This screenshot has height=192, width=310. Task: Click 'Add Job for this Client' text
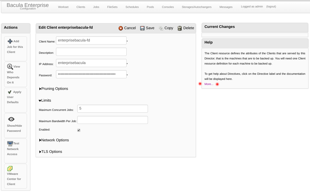[15, 47]
